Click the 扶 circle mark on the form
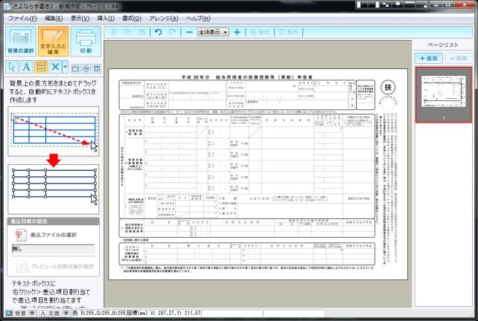Viewport: 478px width, 321px height. click(x=388, y=88)
